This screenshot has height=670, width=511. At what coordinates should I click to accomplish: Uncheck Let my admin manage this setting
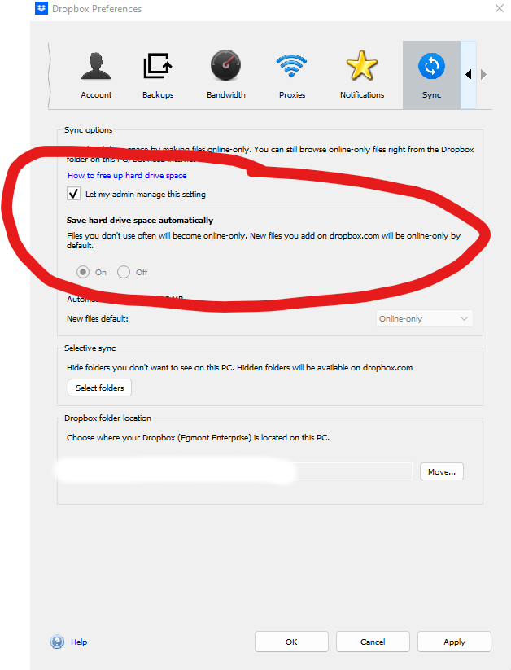[x=74, y=194]
